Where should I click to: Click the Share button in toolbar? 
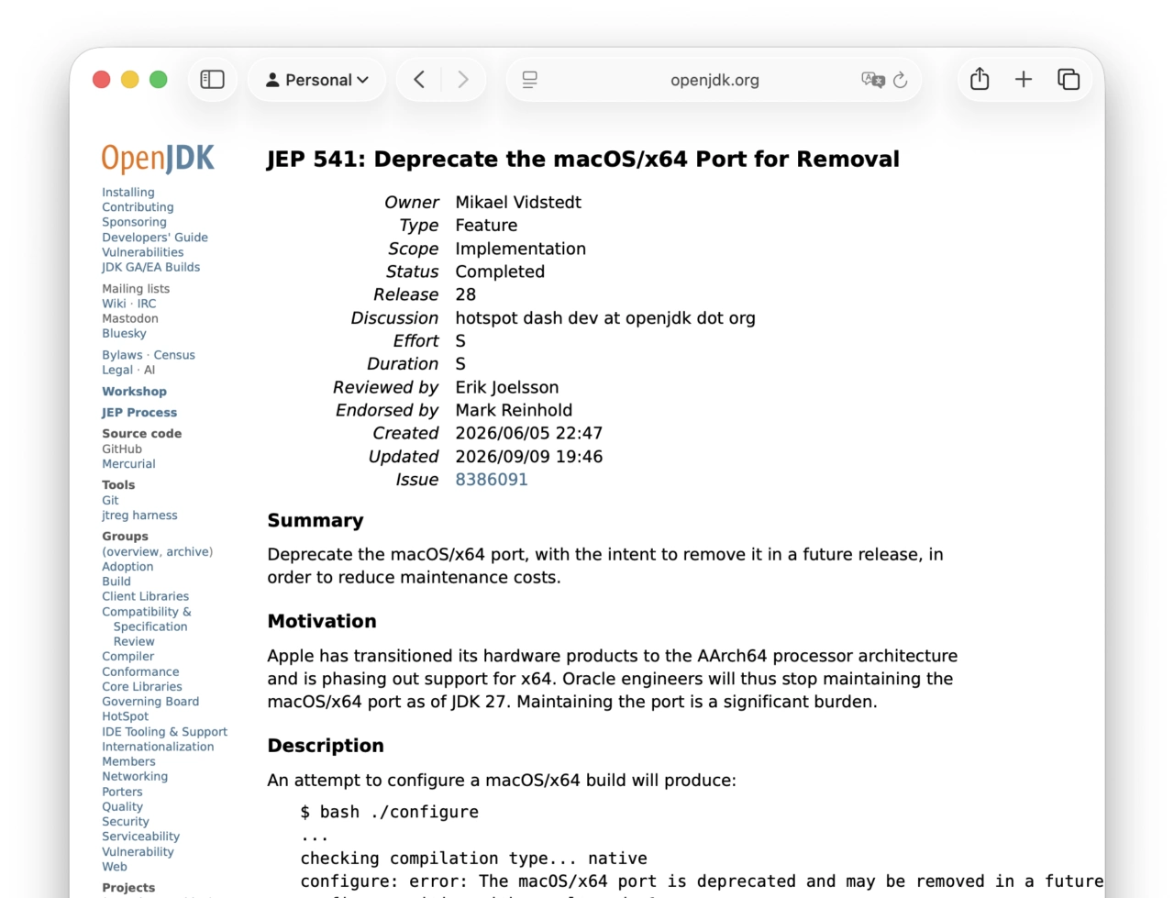[980, 80]
